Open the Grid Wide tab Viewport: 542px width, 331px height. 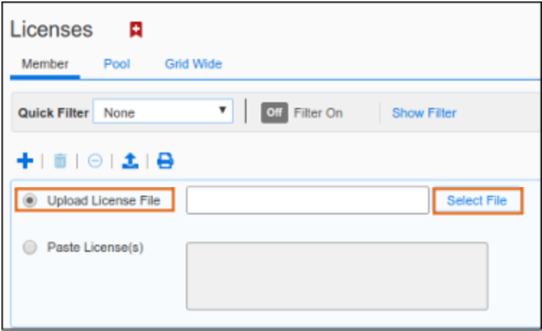pyautogui.click(x=194, y=64)
